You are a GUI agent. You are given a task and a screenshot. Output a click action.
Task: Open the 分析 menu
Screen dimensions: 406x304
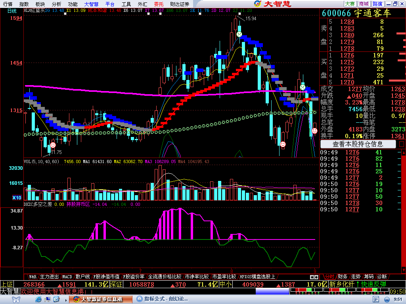pyautogui.click(x=56, y=4)
